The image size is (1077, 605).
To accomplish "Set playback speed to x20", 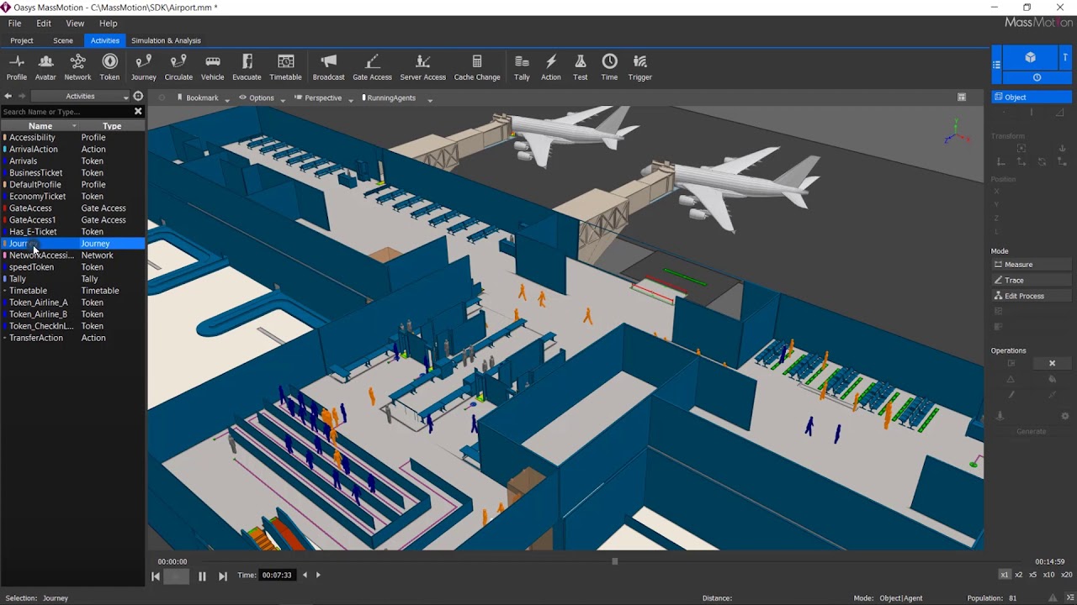I will (1066, 575).
